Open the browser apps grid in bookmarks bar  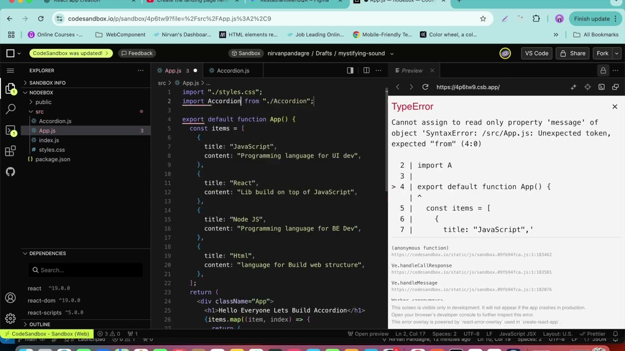(11, 35)
